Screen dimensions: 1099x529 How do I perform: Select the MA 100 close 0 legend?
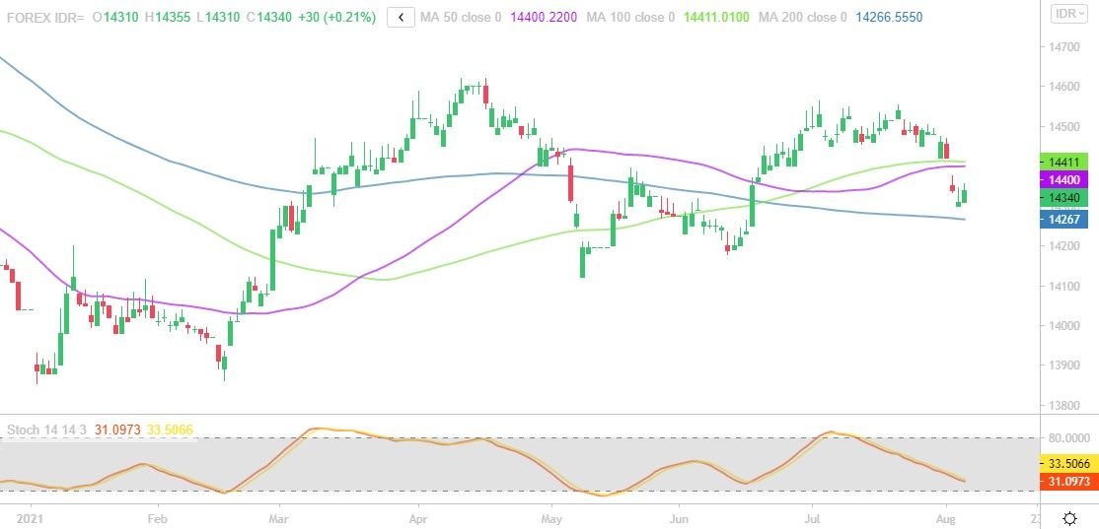[x=628, y=17]
